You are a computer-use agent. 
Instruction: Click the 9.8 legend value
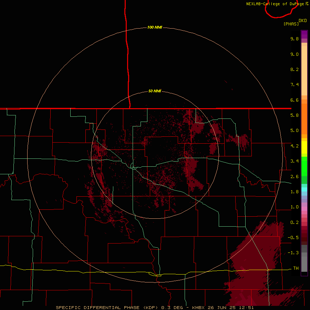pos(294,39)
